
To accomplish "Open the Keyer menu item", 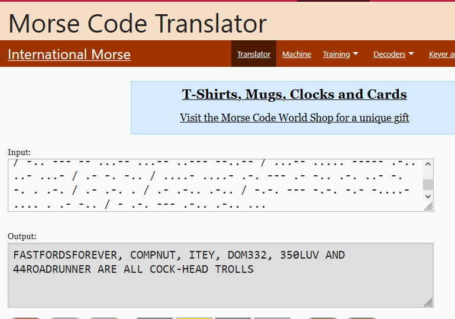I will tap(442, 54).
